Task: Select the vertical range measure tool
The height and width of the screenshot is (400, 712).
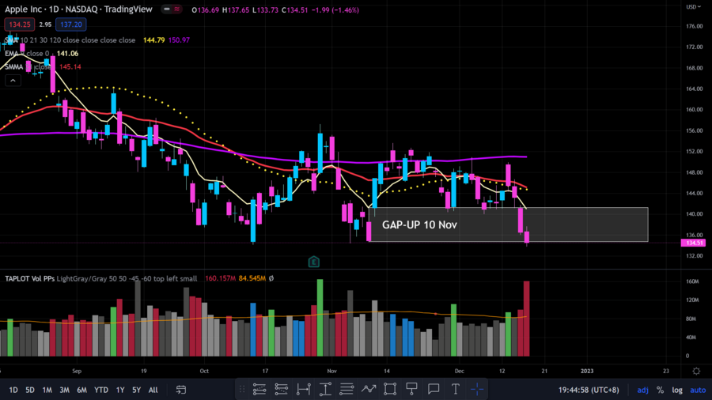Action: click(x=325, y=389)
